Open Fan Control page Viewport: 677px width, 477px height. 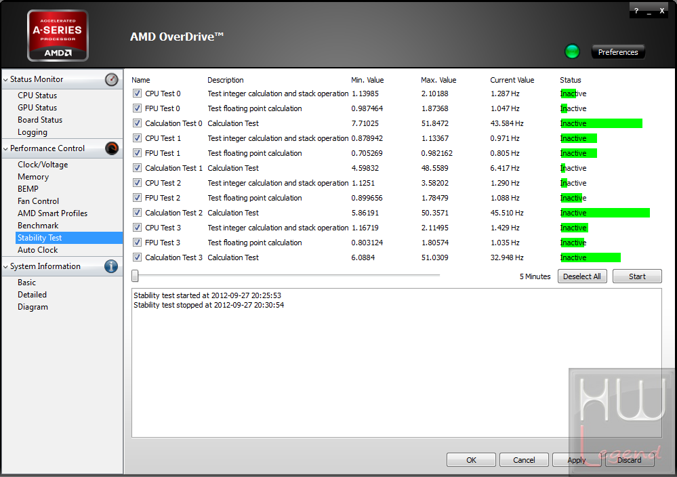[x=38, y=201]
